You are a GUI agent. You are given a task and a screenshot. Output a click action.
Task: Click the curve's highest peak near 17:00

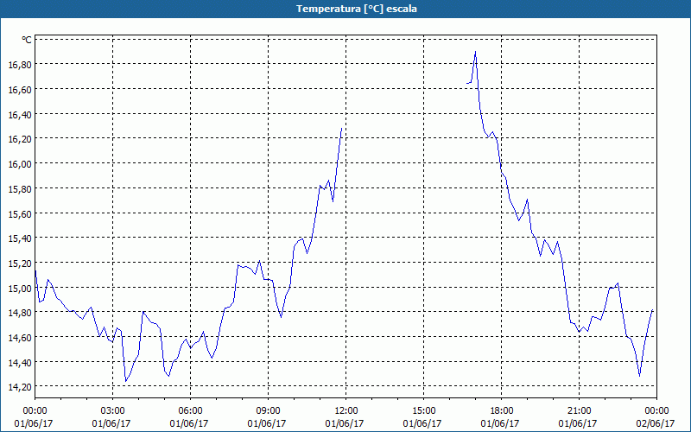click(x=476, y=52)
